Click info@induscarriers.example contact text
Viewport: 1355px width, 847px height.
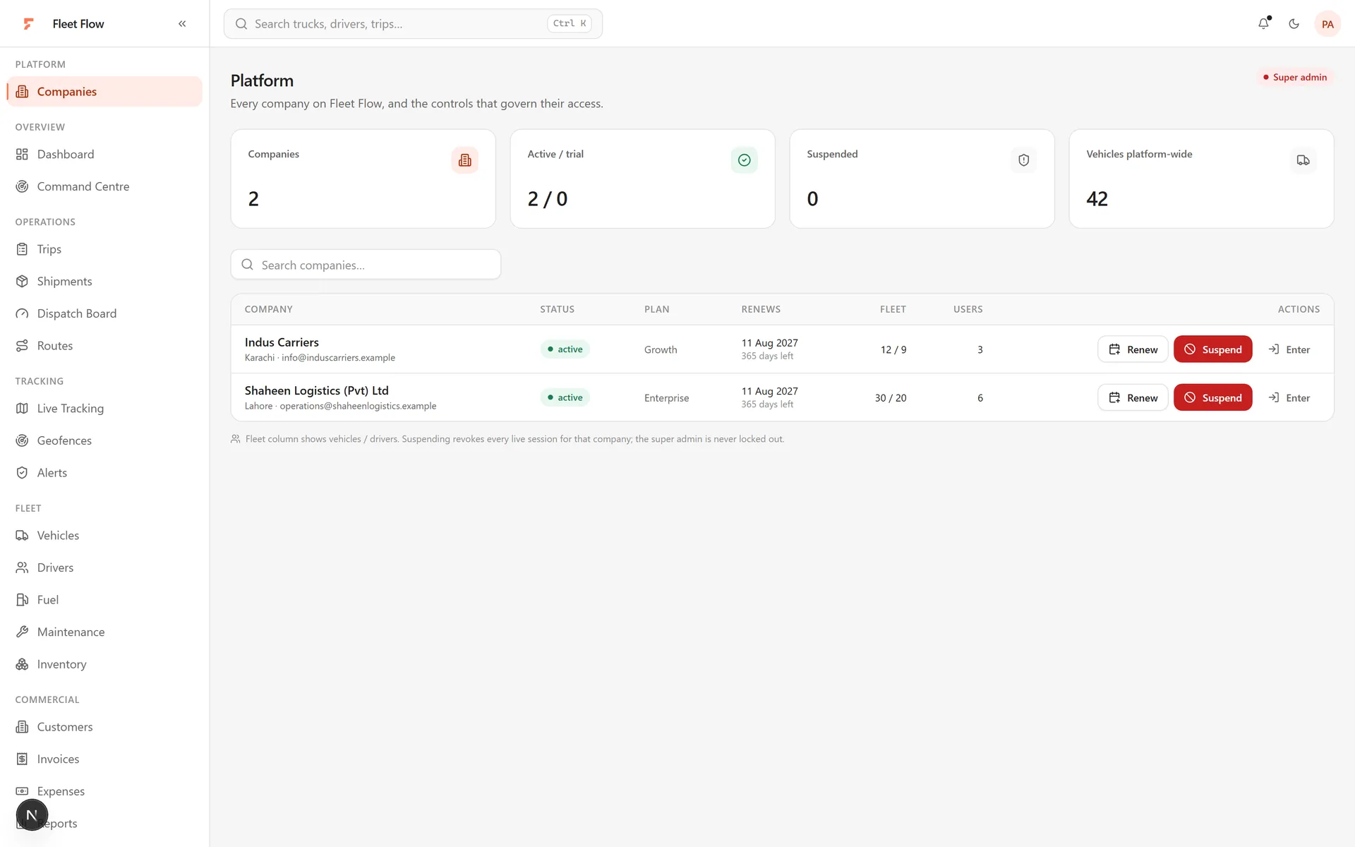338,358
